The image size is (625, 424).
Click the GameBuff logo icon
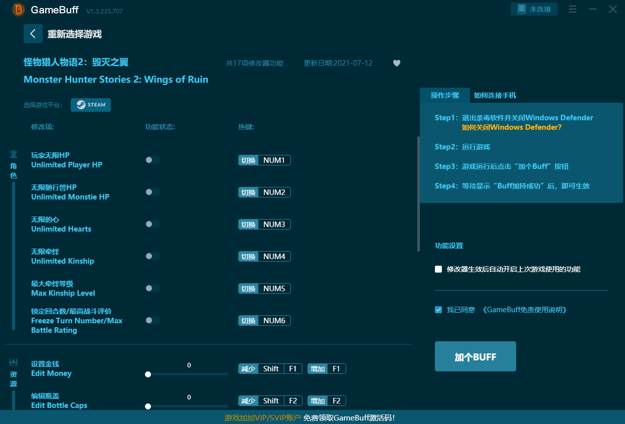tap(19, 10)
